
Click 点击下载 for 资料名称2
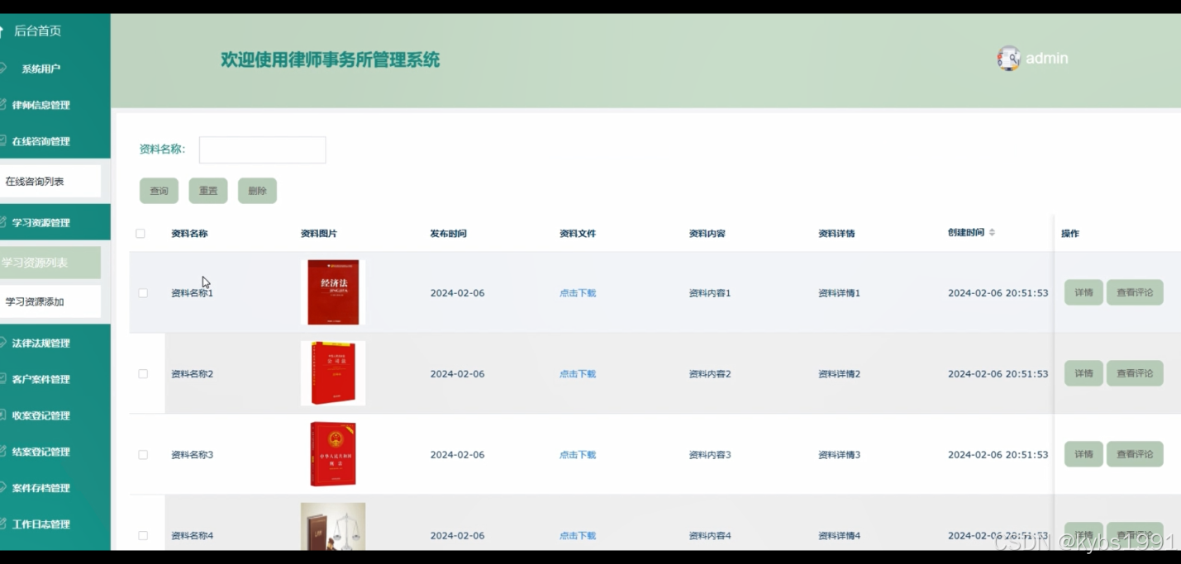tap(578, 374)
